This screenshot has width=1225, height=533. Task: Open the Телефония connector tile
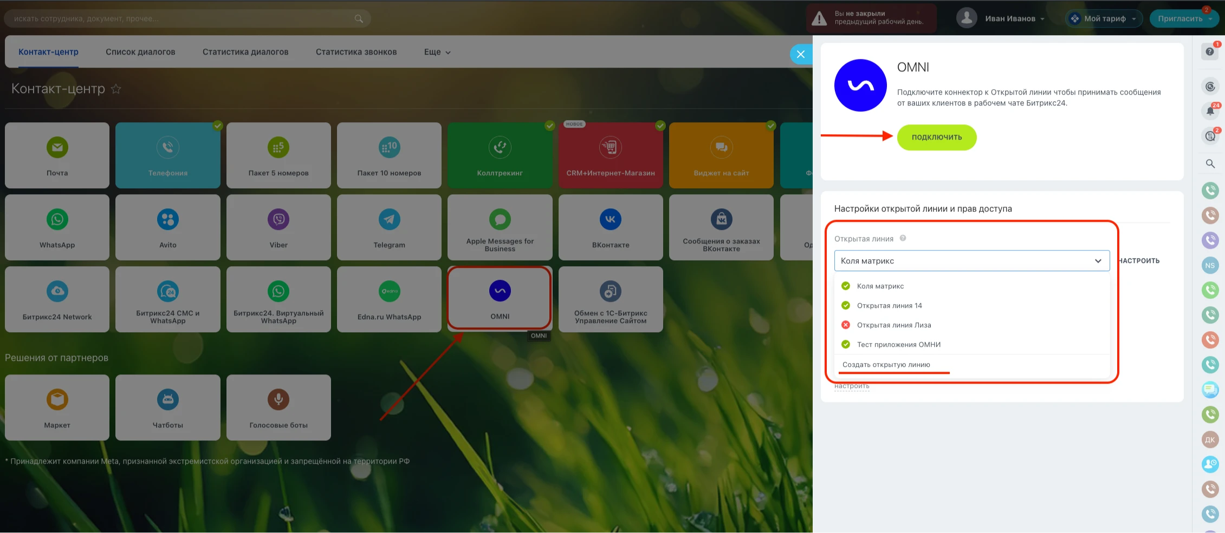(x=168, y=155)
